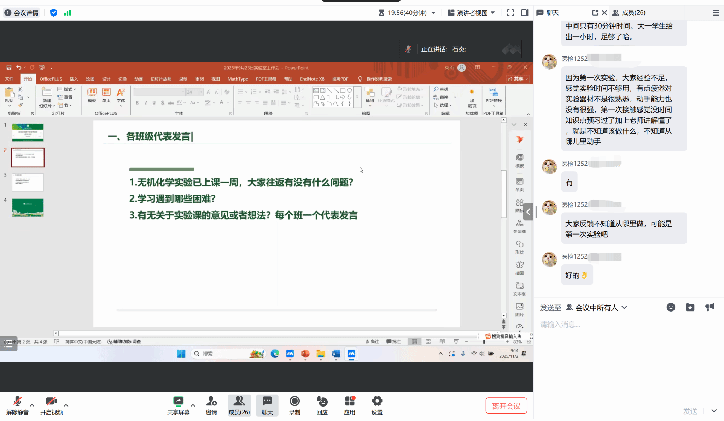Expand audio options arrow beside unmute
724x421 pixels.
coord(32,405)
